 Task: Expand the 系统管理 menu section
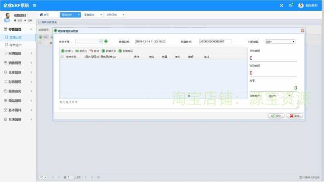[x=31, y=119]
